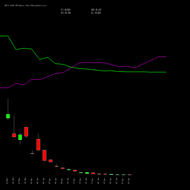The image size is (190, 190).
Task: Select the '22 Apr' date axis label
Action: pyautogui.click(x=110, y=181)
